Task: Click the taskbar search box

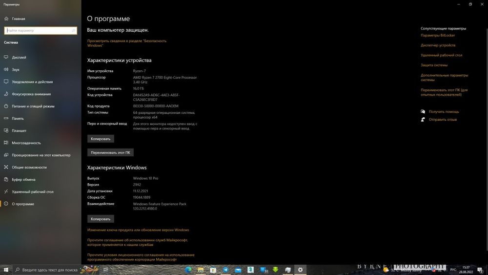Action: tap(56, 270)
